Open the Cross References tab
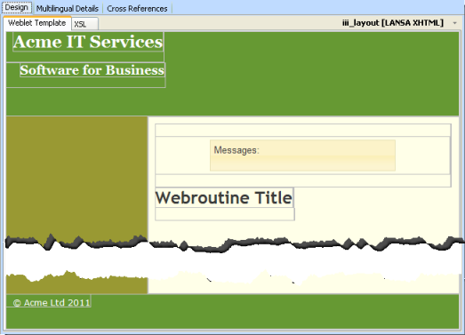The width and height of the screenshot is (465, 335). click(x=137, y=9)
